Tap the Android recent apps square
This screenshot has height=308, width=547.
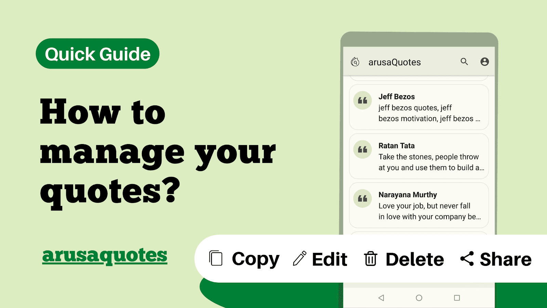[x=457, y=298]
